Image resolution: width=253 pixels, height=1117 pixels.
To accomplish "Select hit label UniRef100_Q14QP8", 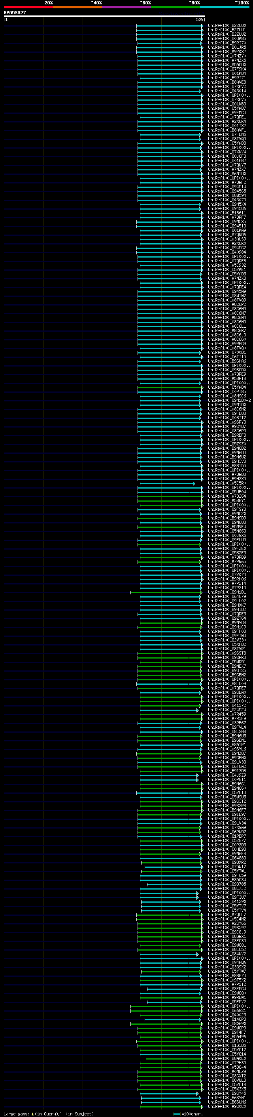I will 227,1019.
